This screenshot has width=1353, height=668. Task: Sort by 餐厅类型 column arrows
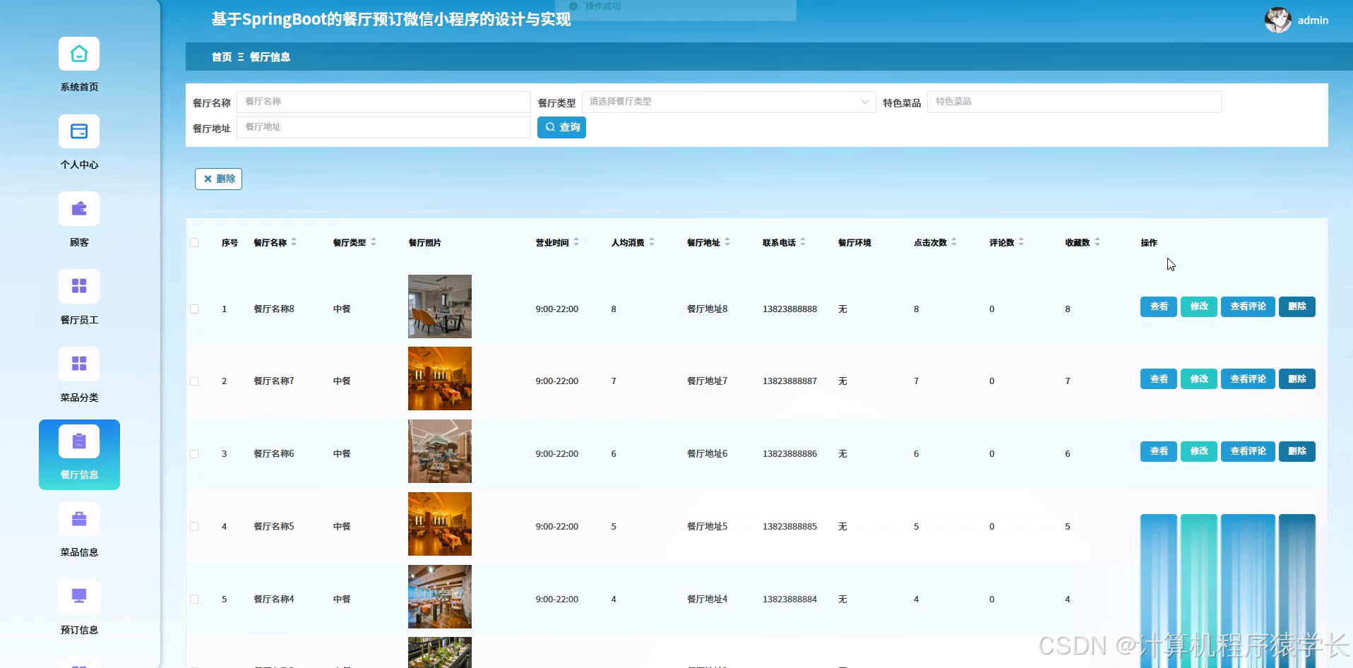point(374,242)
